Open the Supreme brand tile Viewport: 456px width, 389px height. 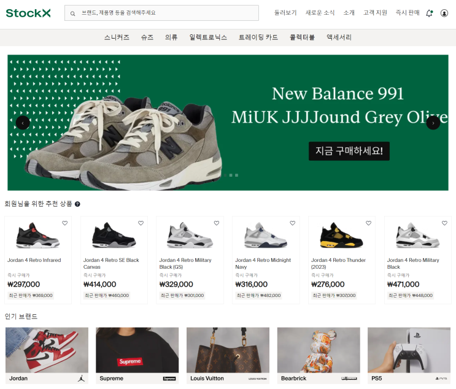pos(137,356)
